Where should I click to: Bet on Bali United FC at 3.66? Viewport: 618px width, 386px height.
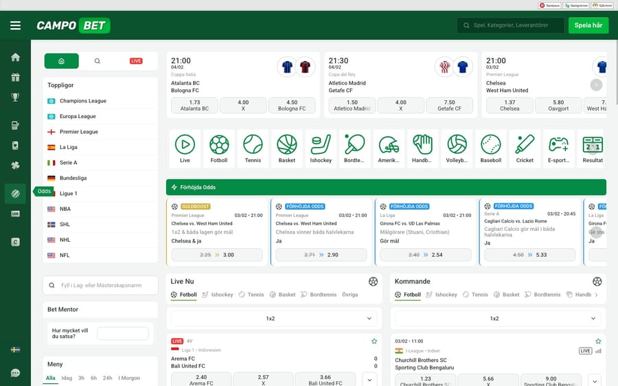click(325, 380)
